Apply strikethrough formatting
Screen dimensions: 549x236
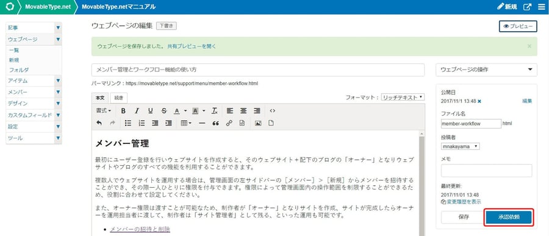pos(164,110)
